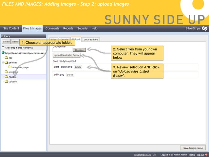This screenshot has width=209, height=157.
Task: Click the galleries folder icon
Action: 6,62
